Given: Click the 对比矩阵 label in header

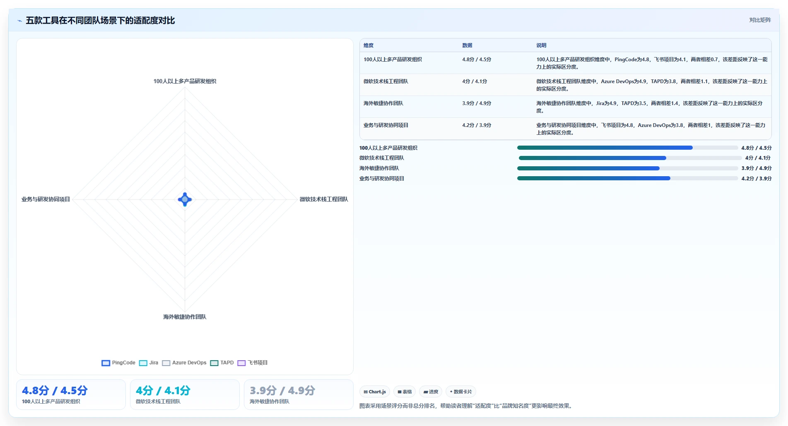Looking at the screenshot, I should click(x=760, y=20).
